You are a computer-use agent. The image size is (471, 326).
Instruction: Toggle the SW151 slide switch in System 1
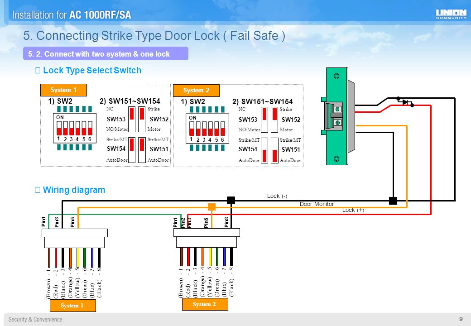coord(142,150)
